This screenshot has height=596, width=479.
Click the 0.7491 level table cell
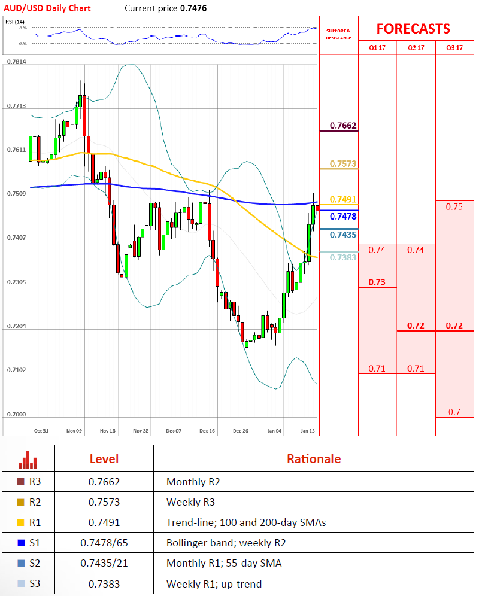pyautogui.click(x=104, y=522)
